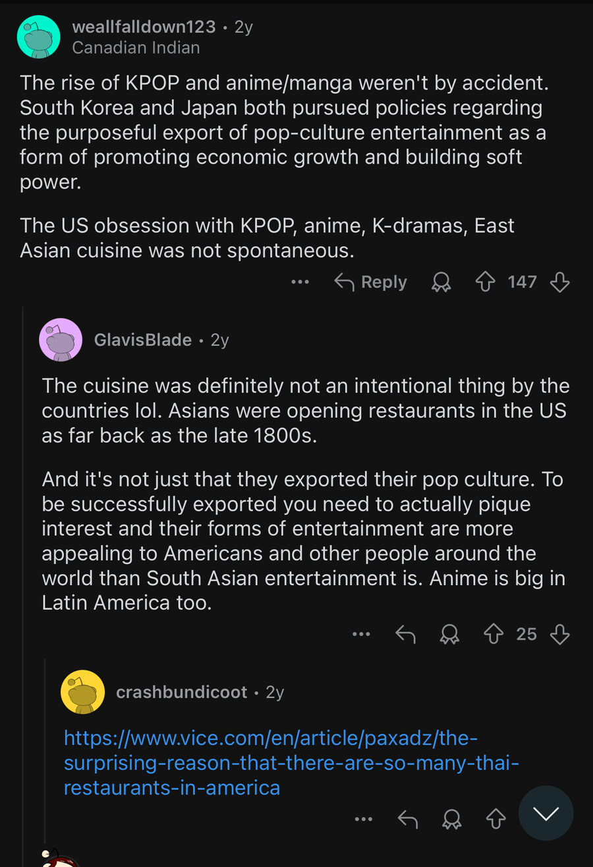
Task: Click the Reply button on the top comment
Action: point(370,282)
